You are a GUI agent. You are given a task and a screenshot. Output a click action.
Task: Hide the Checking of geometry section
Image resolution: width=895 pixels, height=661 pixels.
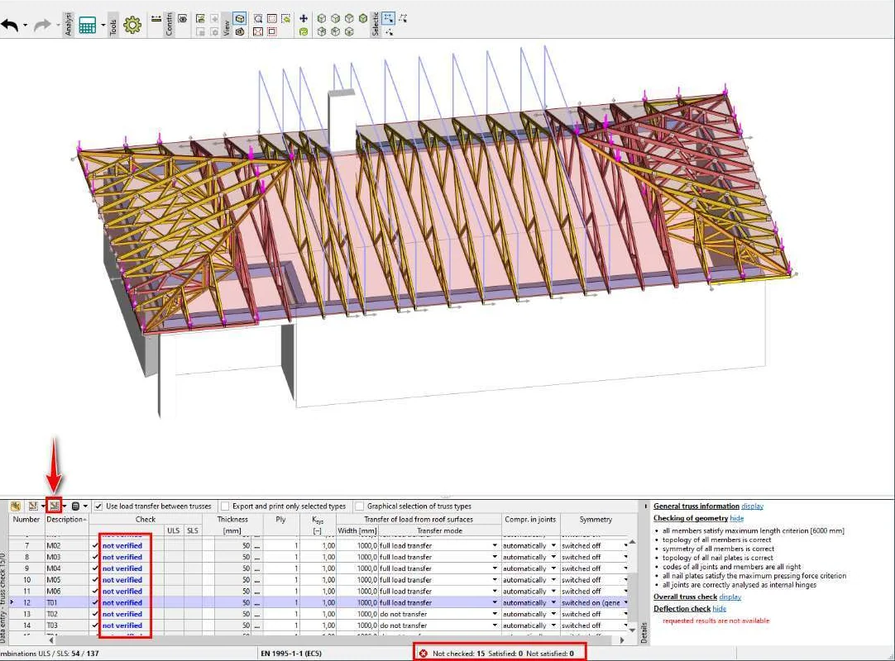[737, 518]
